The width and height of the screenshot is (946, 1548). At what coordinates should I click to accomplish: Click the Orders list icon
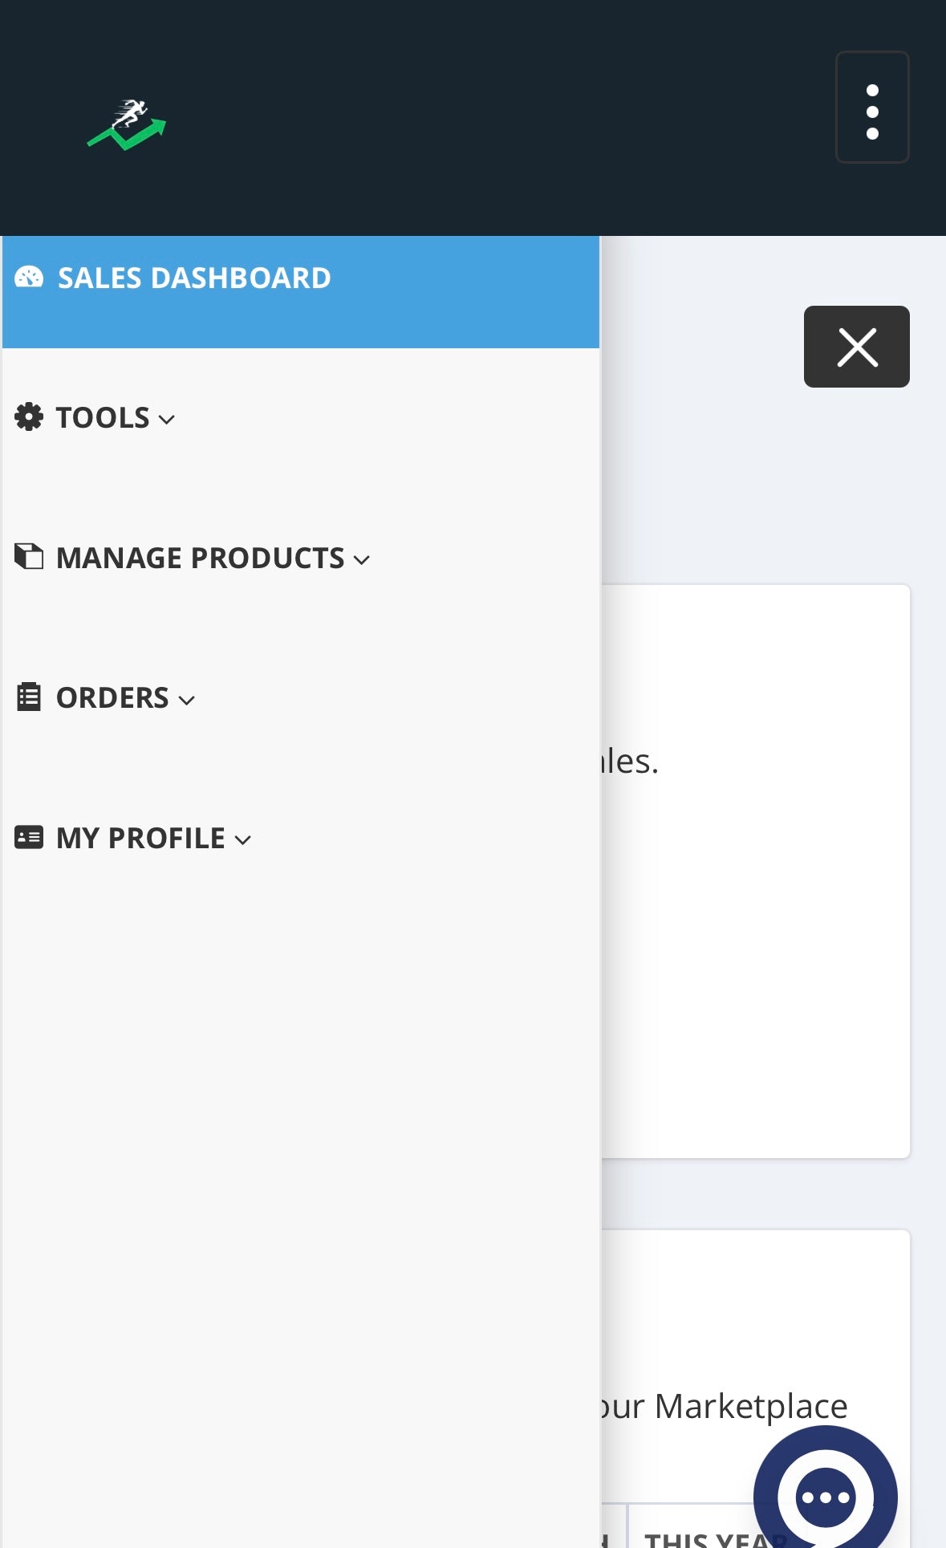coord(29,697)
